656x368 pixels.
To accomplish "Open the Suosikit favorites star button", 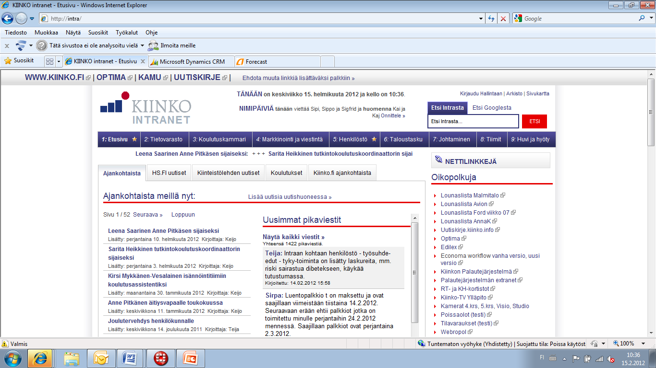I will tap(19, 61).
